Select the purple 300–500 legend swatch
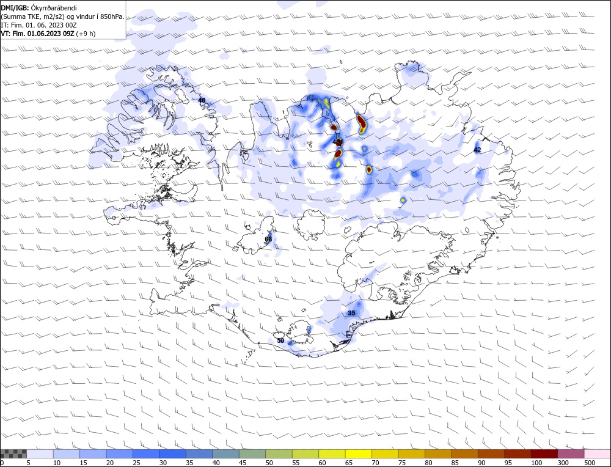Screen dimensions: 611x467 coord(571,454)
